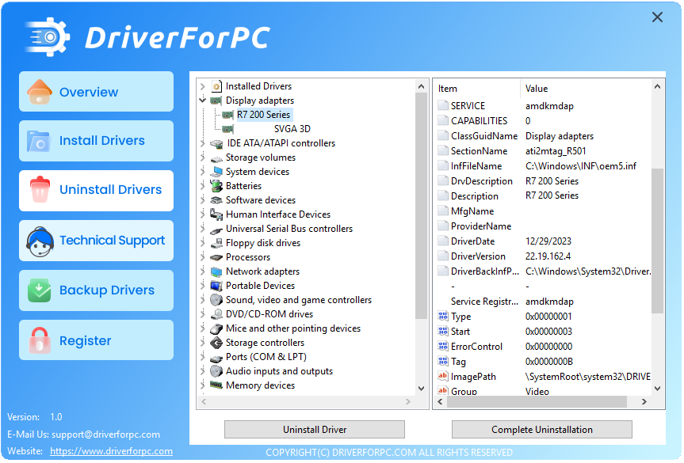Expand the Batteries node
The image size is (684, 463).
tap(203, 186)
